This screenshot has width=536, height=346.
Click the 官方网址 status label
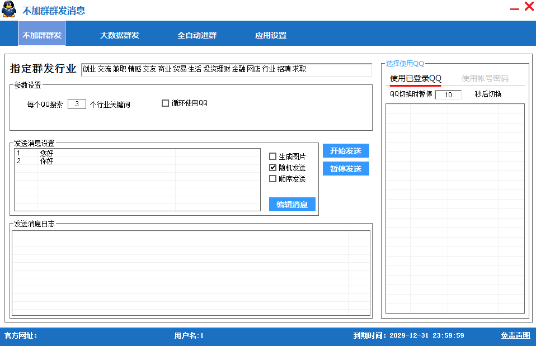click(21, 336)
